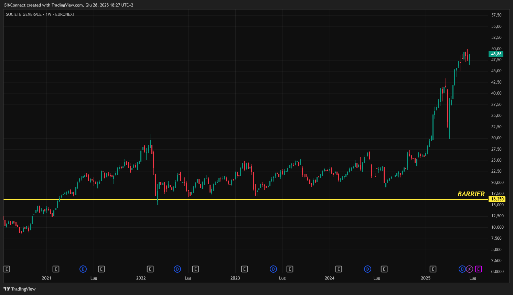Viewport: 513px width, 295px height.
Task: Click the earnings marker nearest the 2025 label
Action: click(433, 269)
